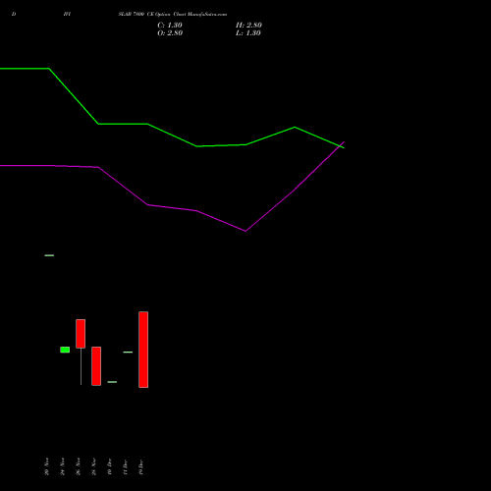Viewport: 491px width, 491px height.
Task: Click the high value 'H: 2.80'
Action: (248, 26)
